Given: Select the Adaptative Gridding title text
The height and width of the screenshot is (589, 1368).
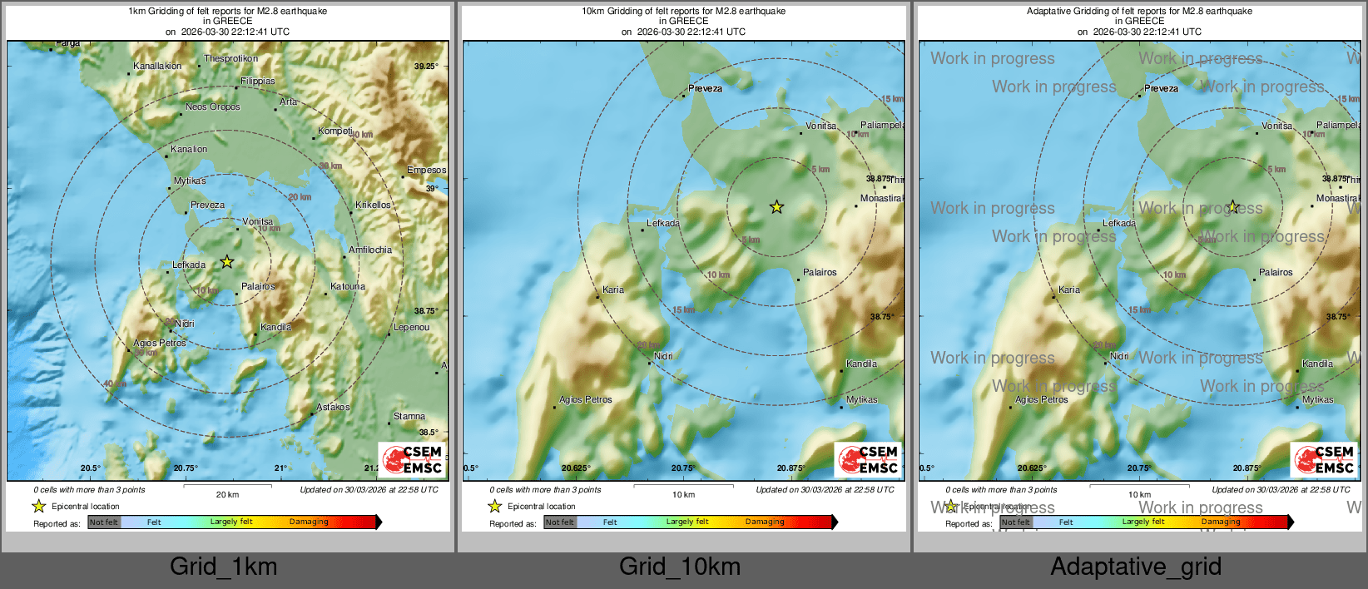Looking at the screenshot, I should pos(1139,12).
